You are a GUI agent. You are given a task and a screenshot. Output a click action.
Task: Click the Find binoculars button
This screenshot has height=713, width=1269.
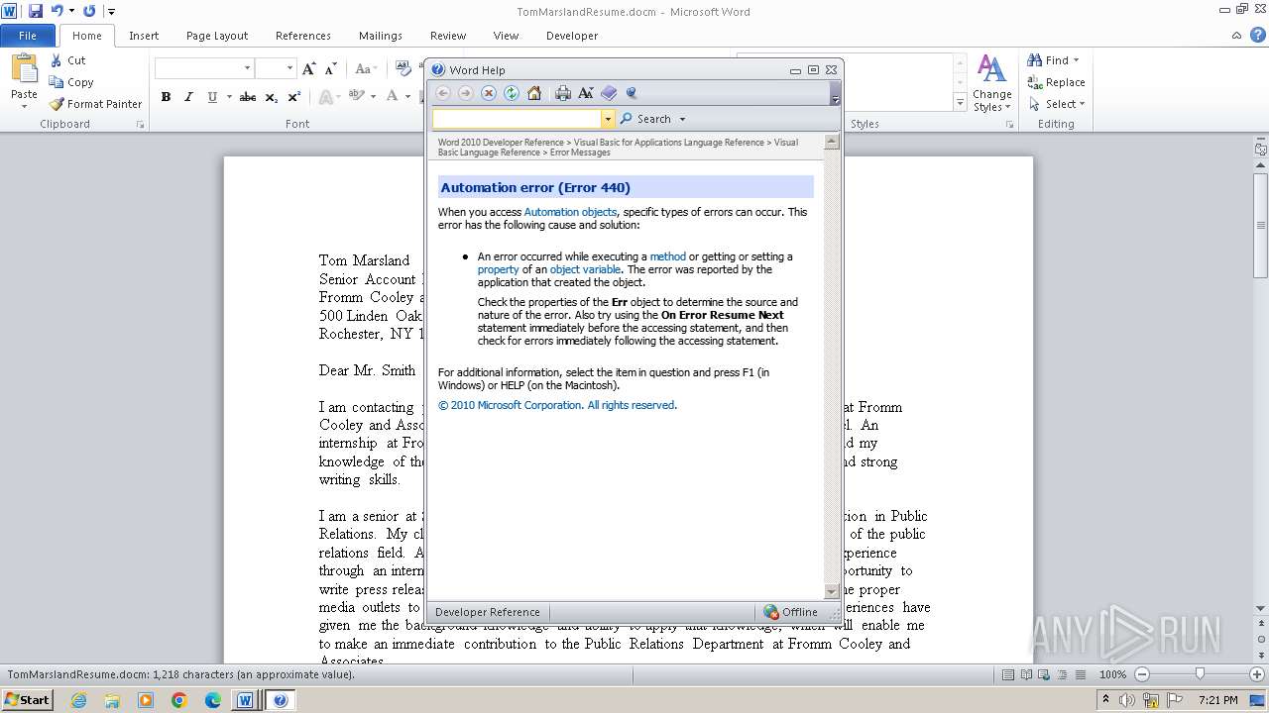click(x=1053, y=60)
